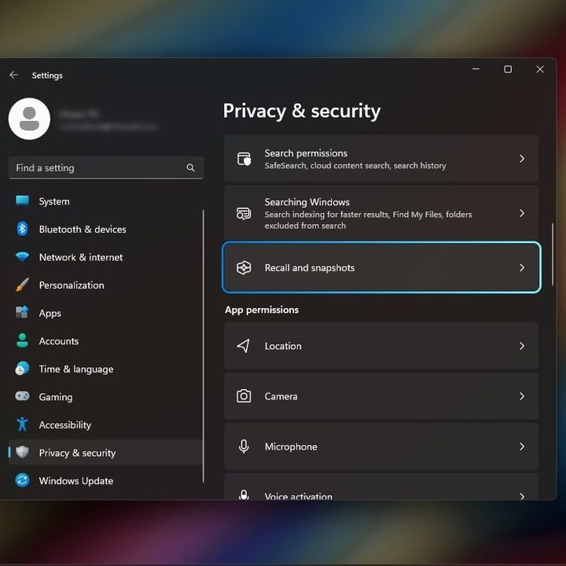566x566 pixels.
Task: Open the Voice activation chevron
Action: (522, 496)
